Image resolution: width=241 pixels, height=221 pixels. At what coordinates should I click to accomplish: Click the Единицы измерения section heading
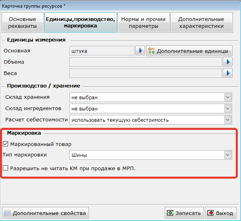tap(36, 40)
